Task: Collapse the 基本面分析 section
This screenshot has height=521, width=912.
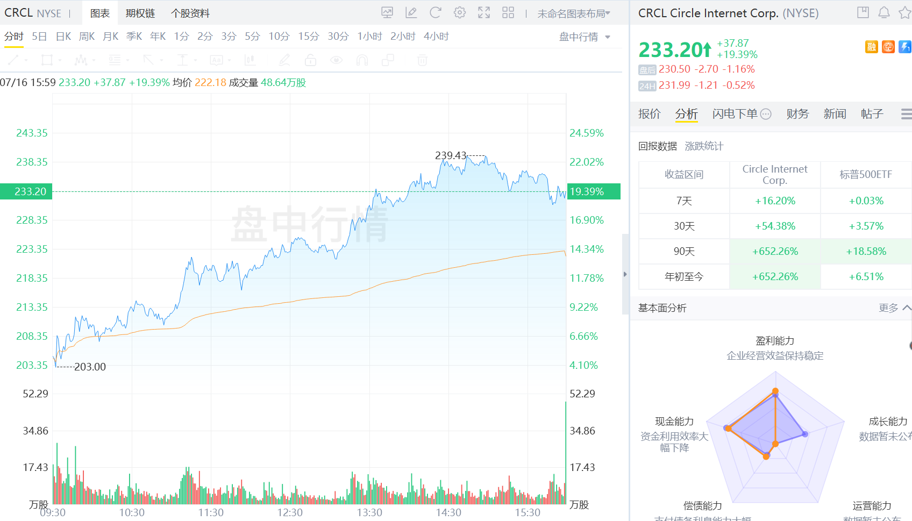Action: click(907, 308)
